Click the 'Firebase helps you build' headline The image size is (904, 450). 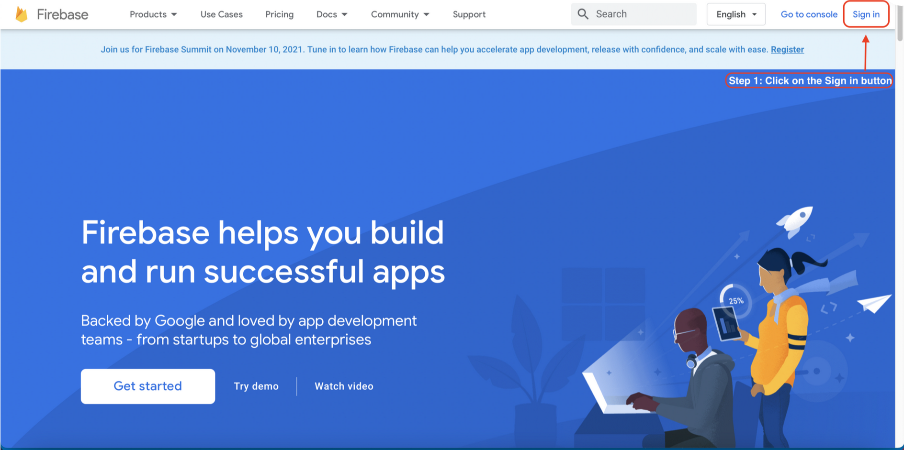pos(263,252)
